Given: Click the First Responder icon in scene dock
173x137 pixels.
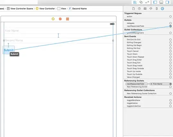Looking at the screenshot, I should click(x=60, y=19).
